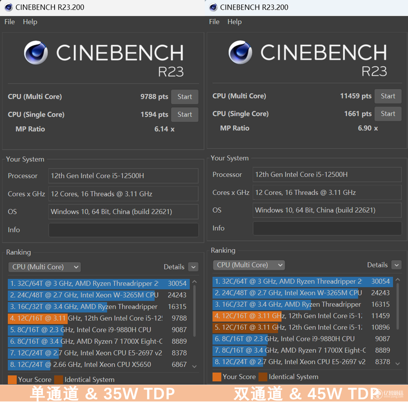Click the Cinebench title bar icon in the 45W TDP window
The image size is (408, 402).
click(213, 7)
